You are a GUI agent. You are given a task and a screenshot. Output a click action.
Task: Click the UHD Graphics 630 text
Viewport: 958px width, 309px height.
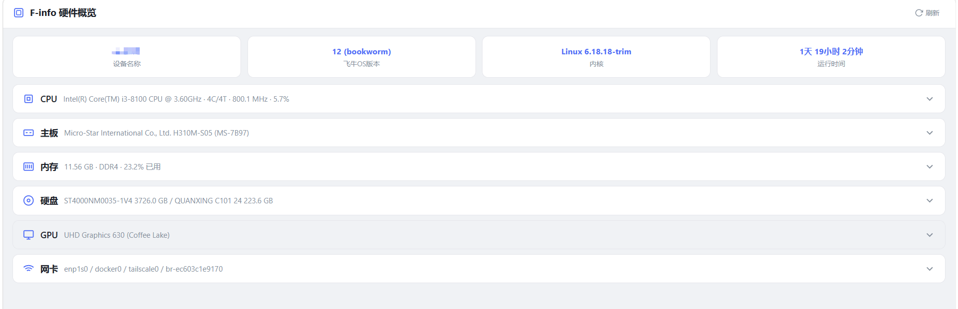click(x=117, y=235)
